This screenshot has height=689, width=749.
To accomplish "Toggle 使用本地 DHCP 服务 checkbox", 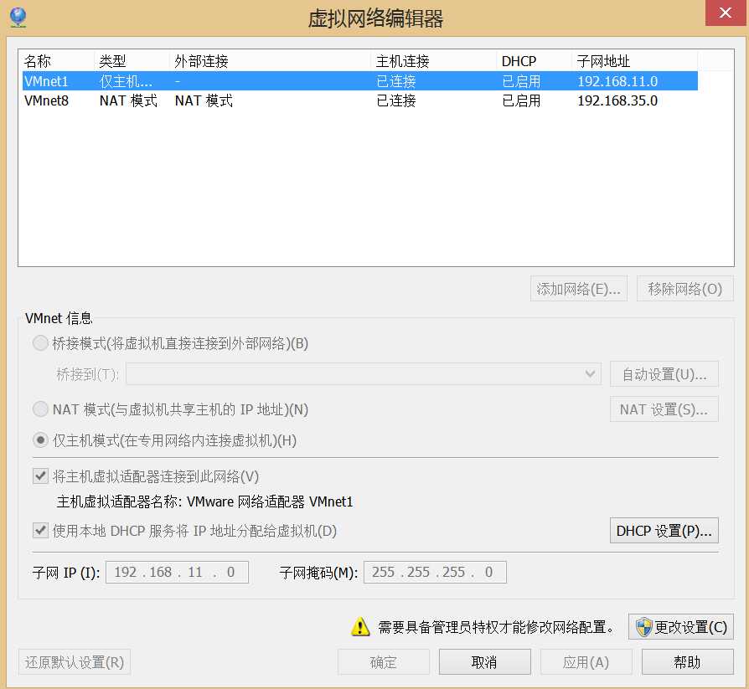I will point(40,530).
